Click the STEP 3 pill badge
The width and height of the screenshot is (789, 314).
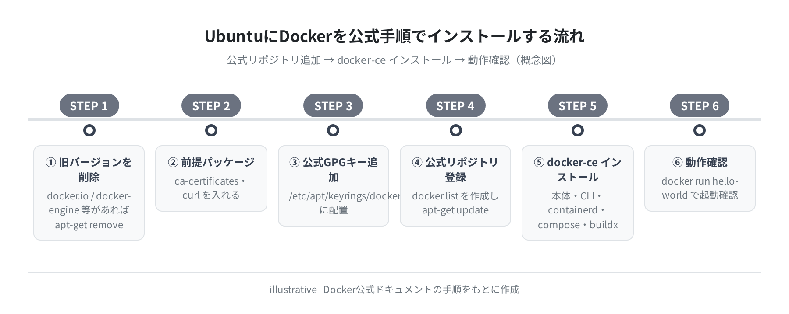[333, 105]
